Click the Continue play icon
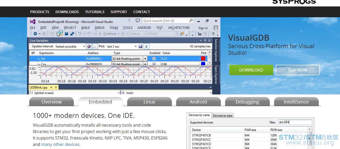Screen dimensions: 340x149 pos(100,34)
